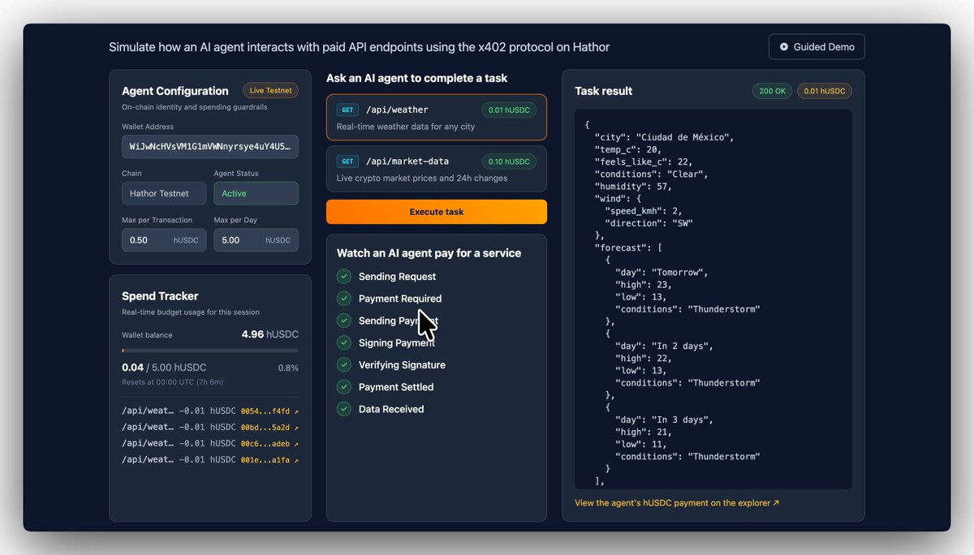Click the "conditions": "Clear" JSON line
The height and width of the screenshot is (555, 974).
(x=652, y=174)
